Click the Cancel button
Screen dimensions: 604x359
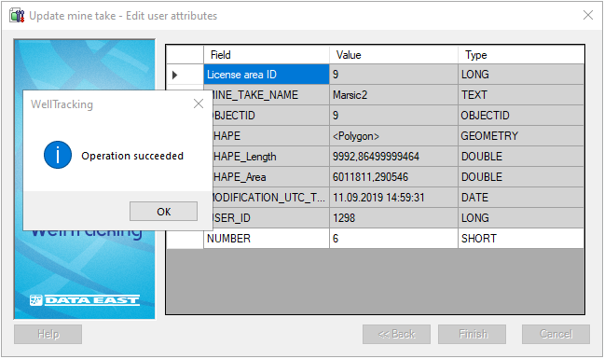click(x=556, y=334)
